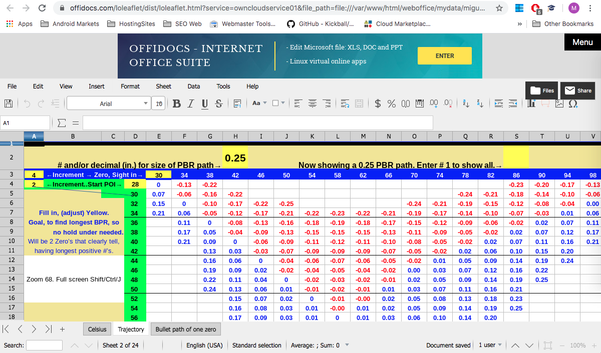Viewport: 601px width, 353px height.
Task: Toggle underline on the selection
Action: [x=204, y=103]
